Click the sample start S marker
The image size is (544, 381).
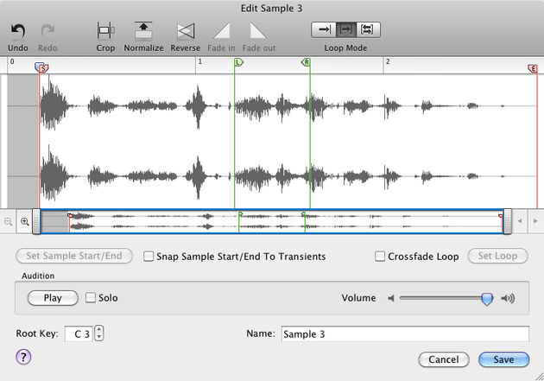pos(43,69)
